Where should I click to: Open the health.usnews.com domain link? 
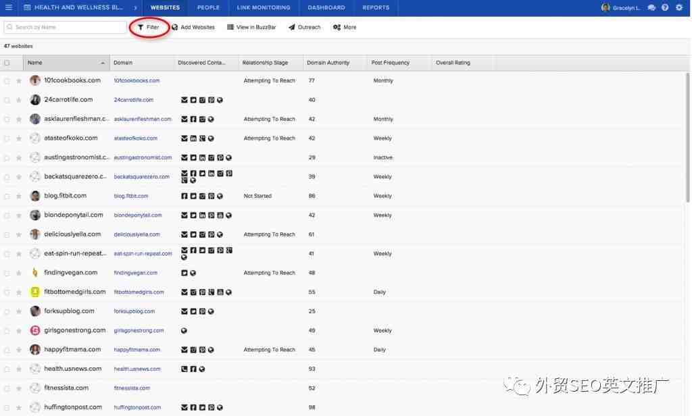(x=137, y=369)
